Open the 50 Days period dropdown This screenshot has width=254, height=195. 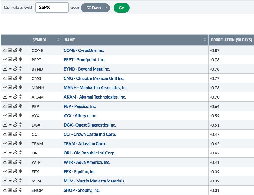coord(95,8)
